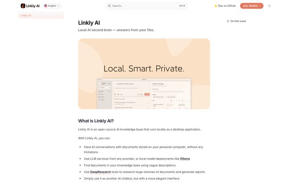Click subtitle 'Local AI second brain' text
The width and height of the screenshot is (290, 185).
(x=116, y=30)
